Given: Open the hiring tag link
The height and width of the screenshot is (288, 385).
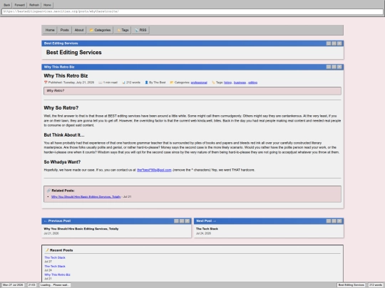Looking at the screenshot, I should (227, 82).
